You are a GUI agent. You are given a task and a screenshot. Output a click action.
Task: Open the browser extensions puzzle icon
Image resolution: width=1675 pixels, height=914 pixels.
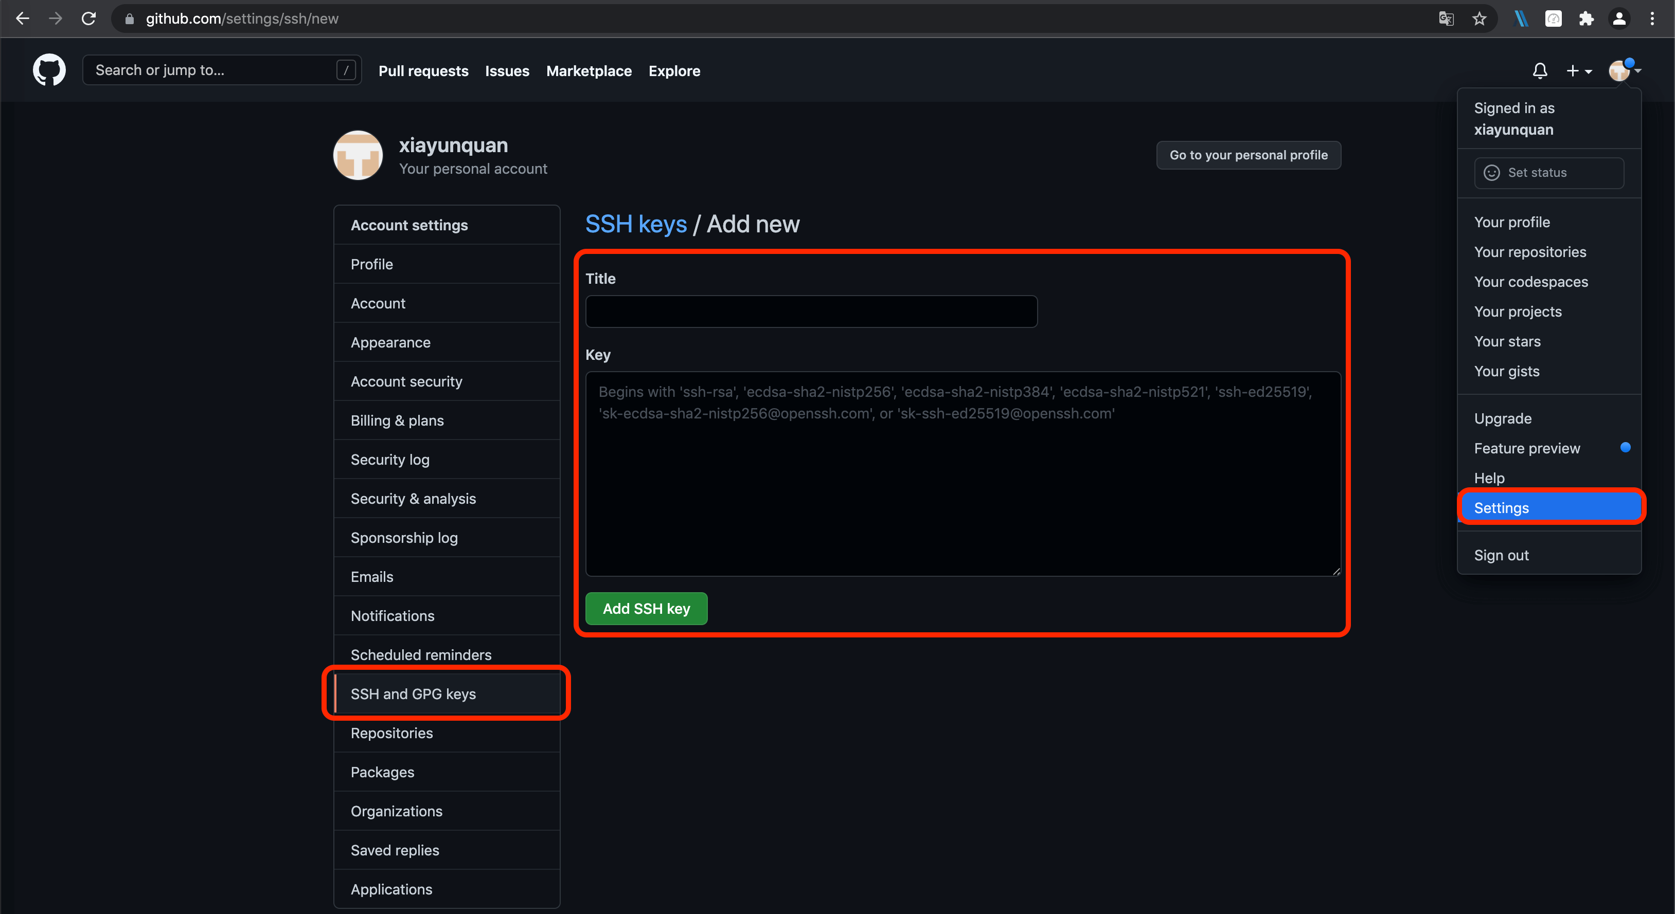click(1586, 18)
